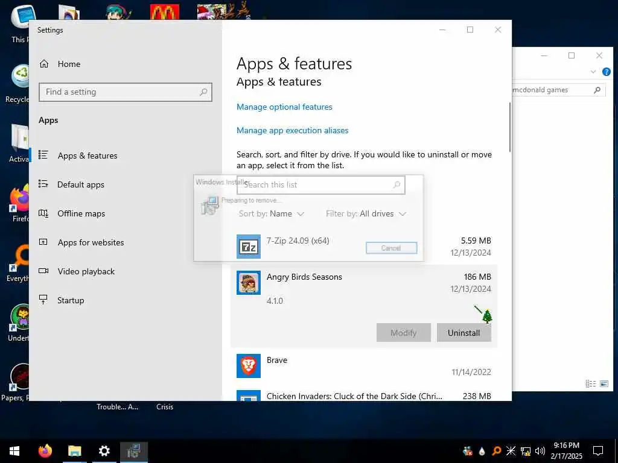Click the Video playback sidebar icon
This screenshot has width=618, height=463.
point(43,271)
